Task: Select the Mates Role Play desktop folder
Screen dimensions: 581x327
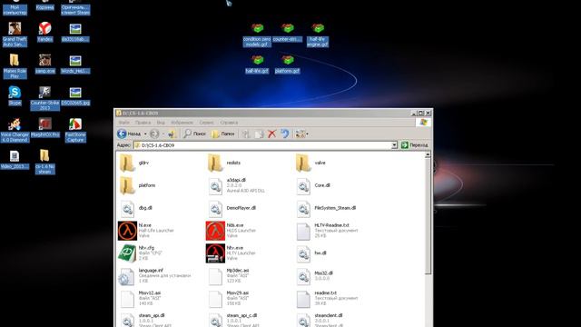Action: [x=15, y=66]
